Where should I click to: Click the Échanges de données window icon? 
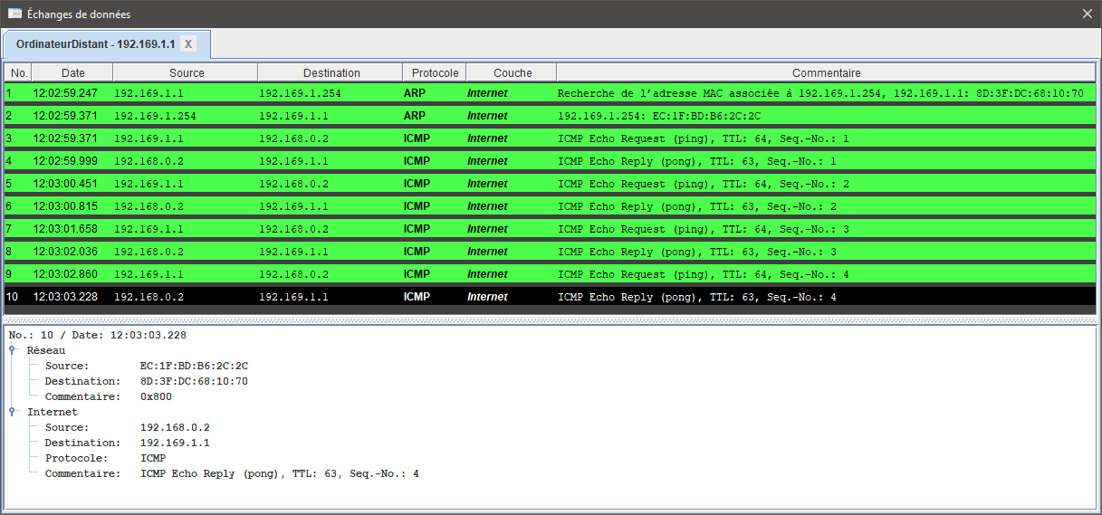(x=14, y=14)
